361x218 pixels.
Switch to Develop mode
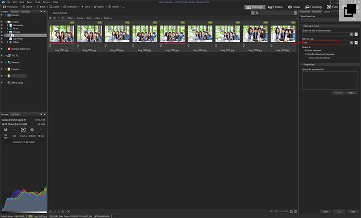313,7
